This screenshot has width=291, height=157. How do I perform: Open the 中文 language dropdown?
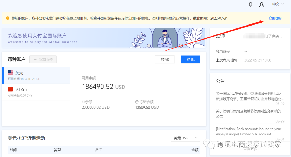coord(278,4)
